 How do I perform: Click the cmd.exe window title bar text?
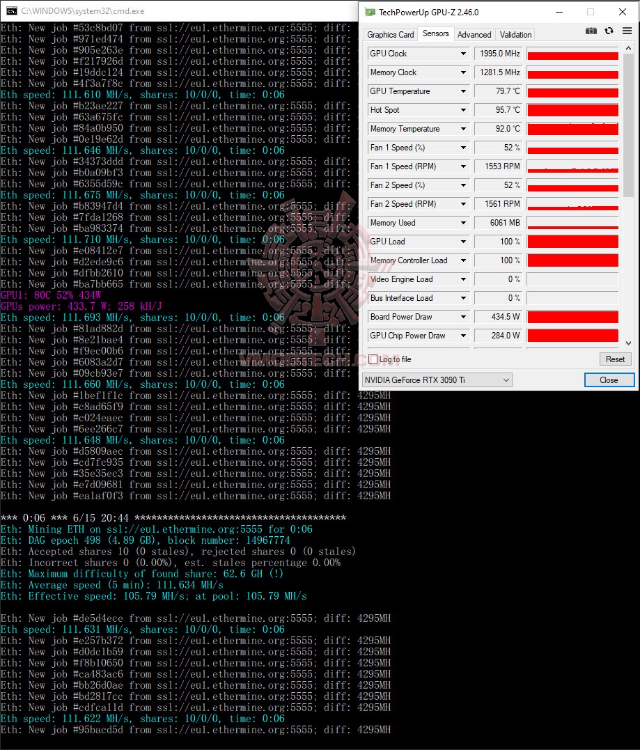82,11
